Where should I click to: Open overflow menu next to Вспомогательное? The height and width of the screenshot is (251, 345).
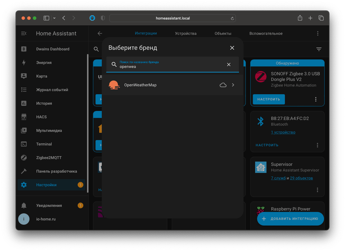(x=318, y=33)
